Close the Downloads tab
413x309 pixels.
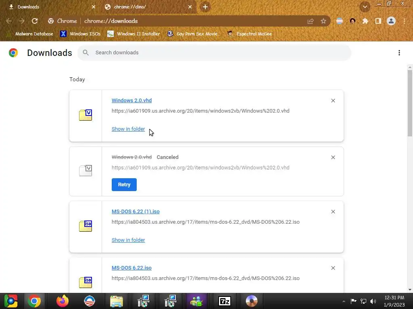(x=94, y=7)
